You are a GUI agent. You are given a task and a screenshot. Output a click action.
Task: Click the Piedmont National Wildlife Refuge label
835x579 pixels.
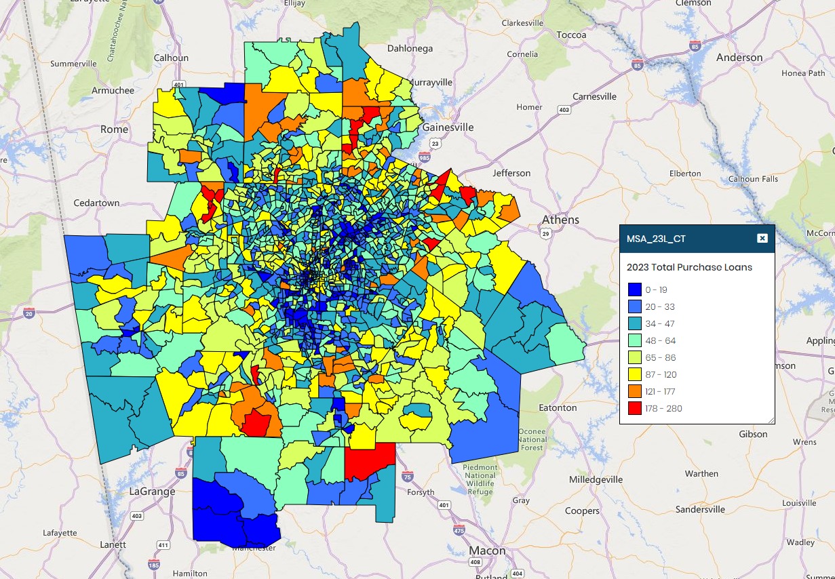coord(480,479)
